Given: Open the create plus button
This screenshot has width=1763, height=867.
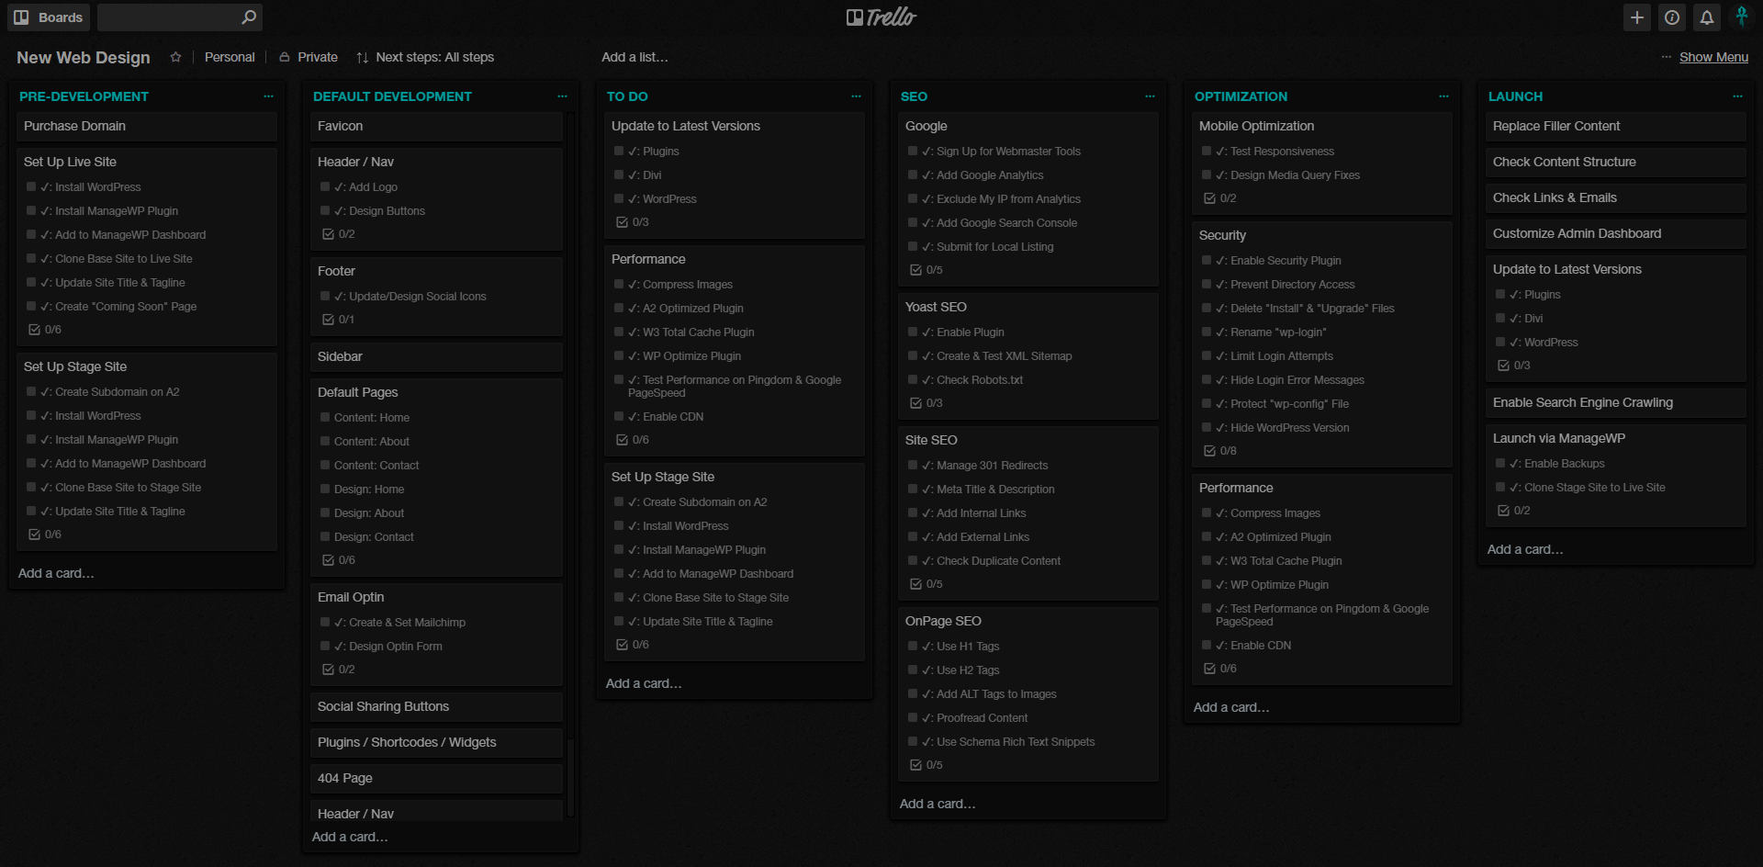Looking at the screenshot, I should (x=1637, y=17).
